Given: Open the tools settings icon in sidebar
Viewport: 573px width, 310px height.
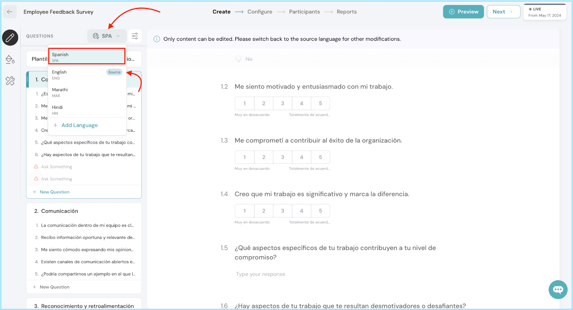Looking at the screenshot, I should tap(10, 81).
